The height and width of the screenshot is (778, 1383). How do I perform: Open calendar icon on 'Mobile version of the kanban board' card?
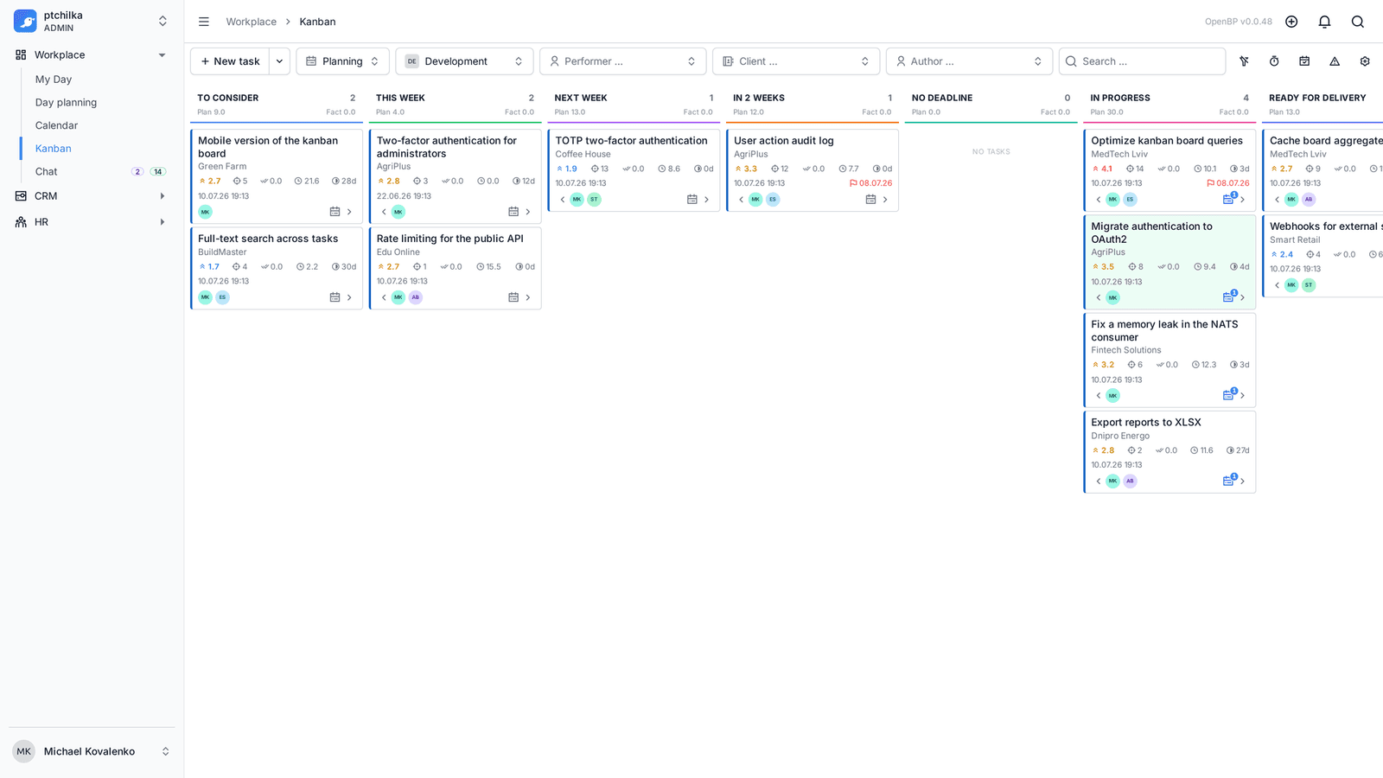[x=335, y=212]
